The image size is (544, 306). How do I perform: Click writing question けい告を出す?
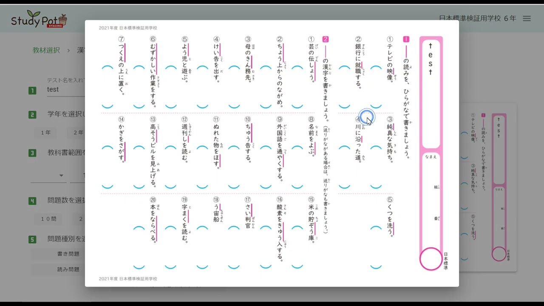[x=217, y=59]
